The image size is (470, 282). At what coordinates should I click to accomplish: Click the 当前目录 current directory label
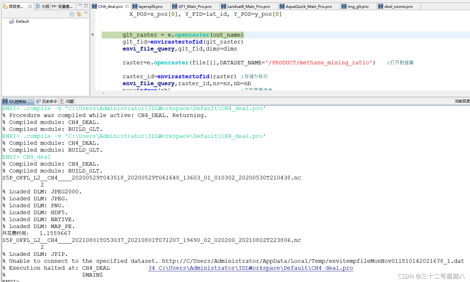(462, 101)
